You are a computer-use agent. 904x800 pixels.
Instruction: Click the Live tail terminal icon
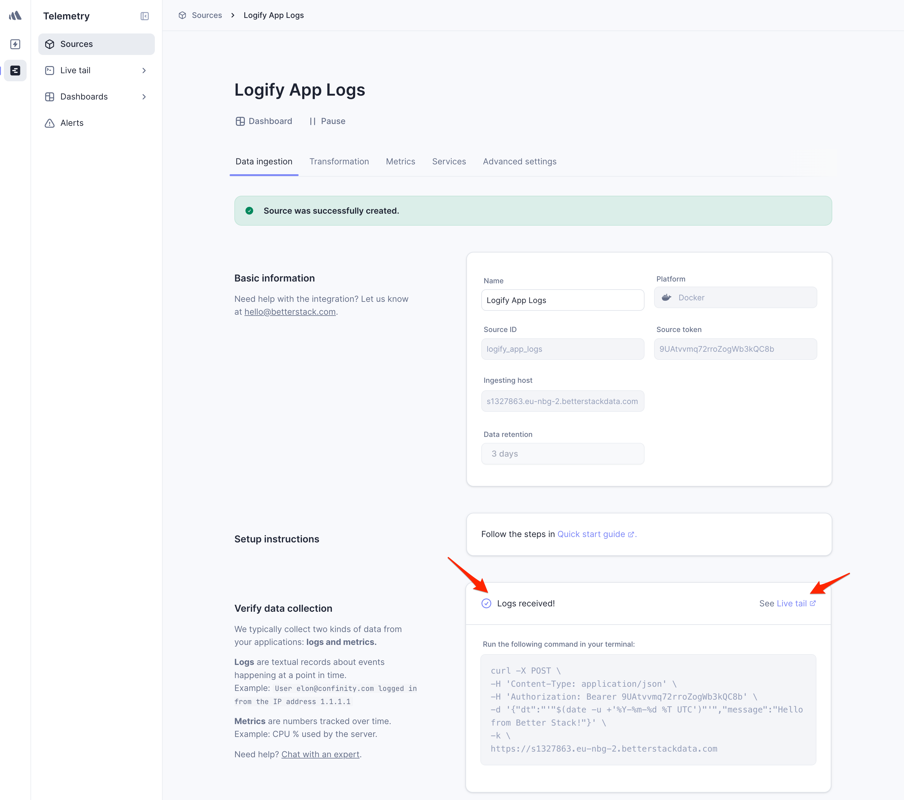tap(50, 70)
